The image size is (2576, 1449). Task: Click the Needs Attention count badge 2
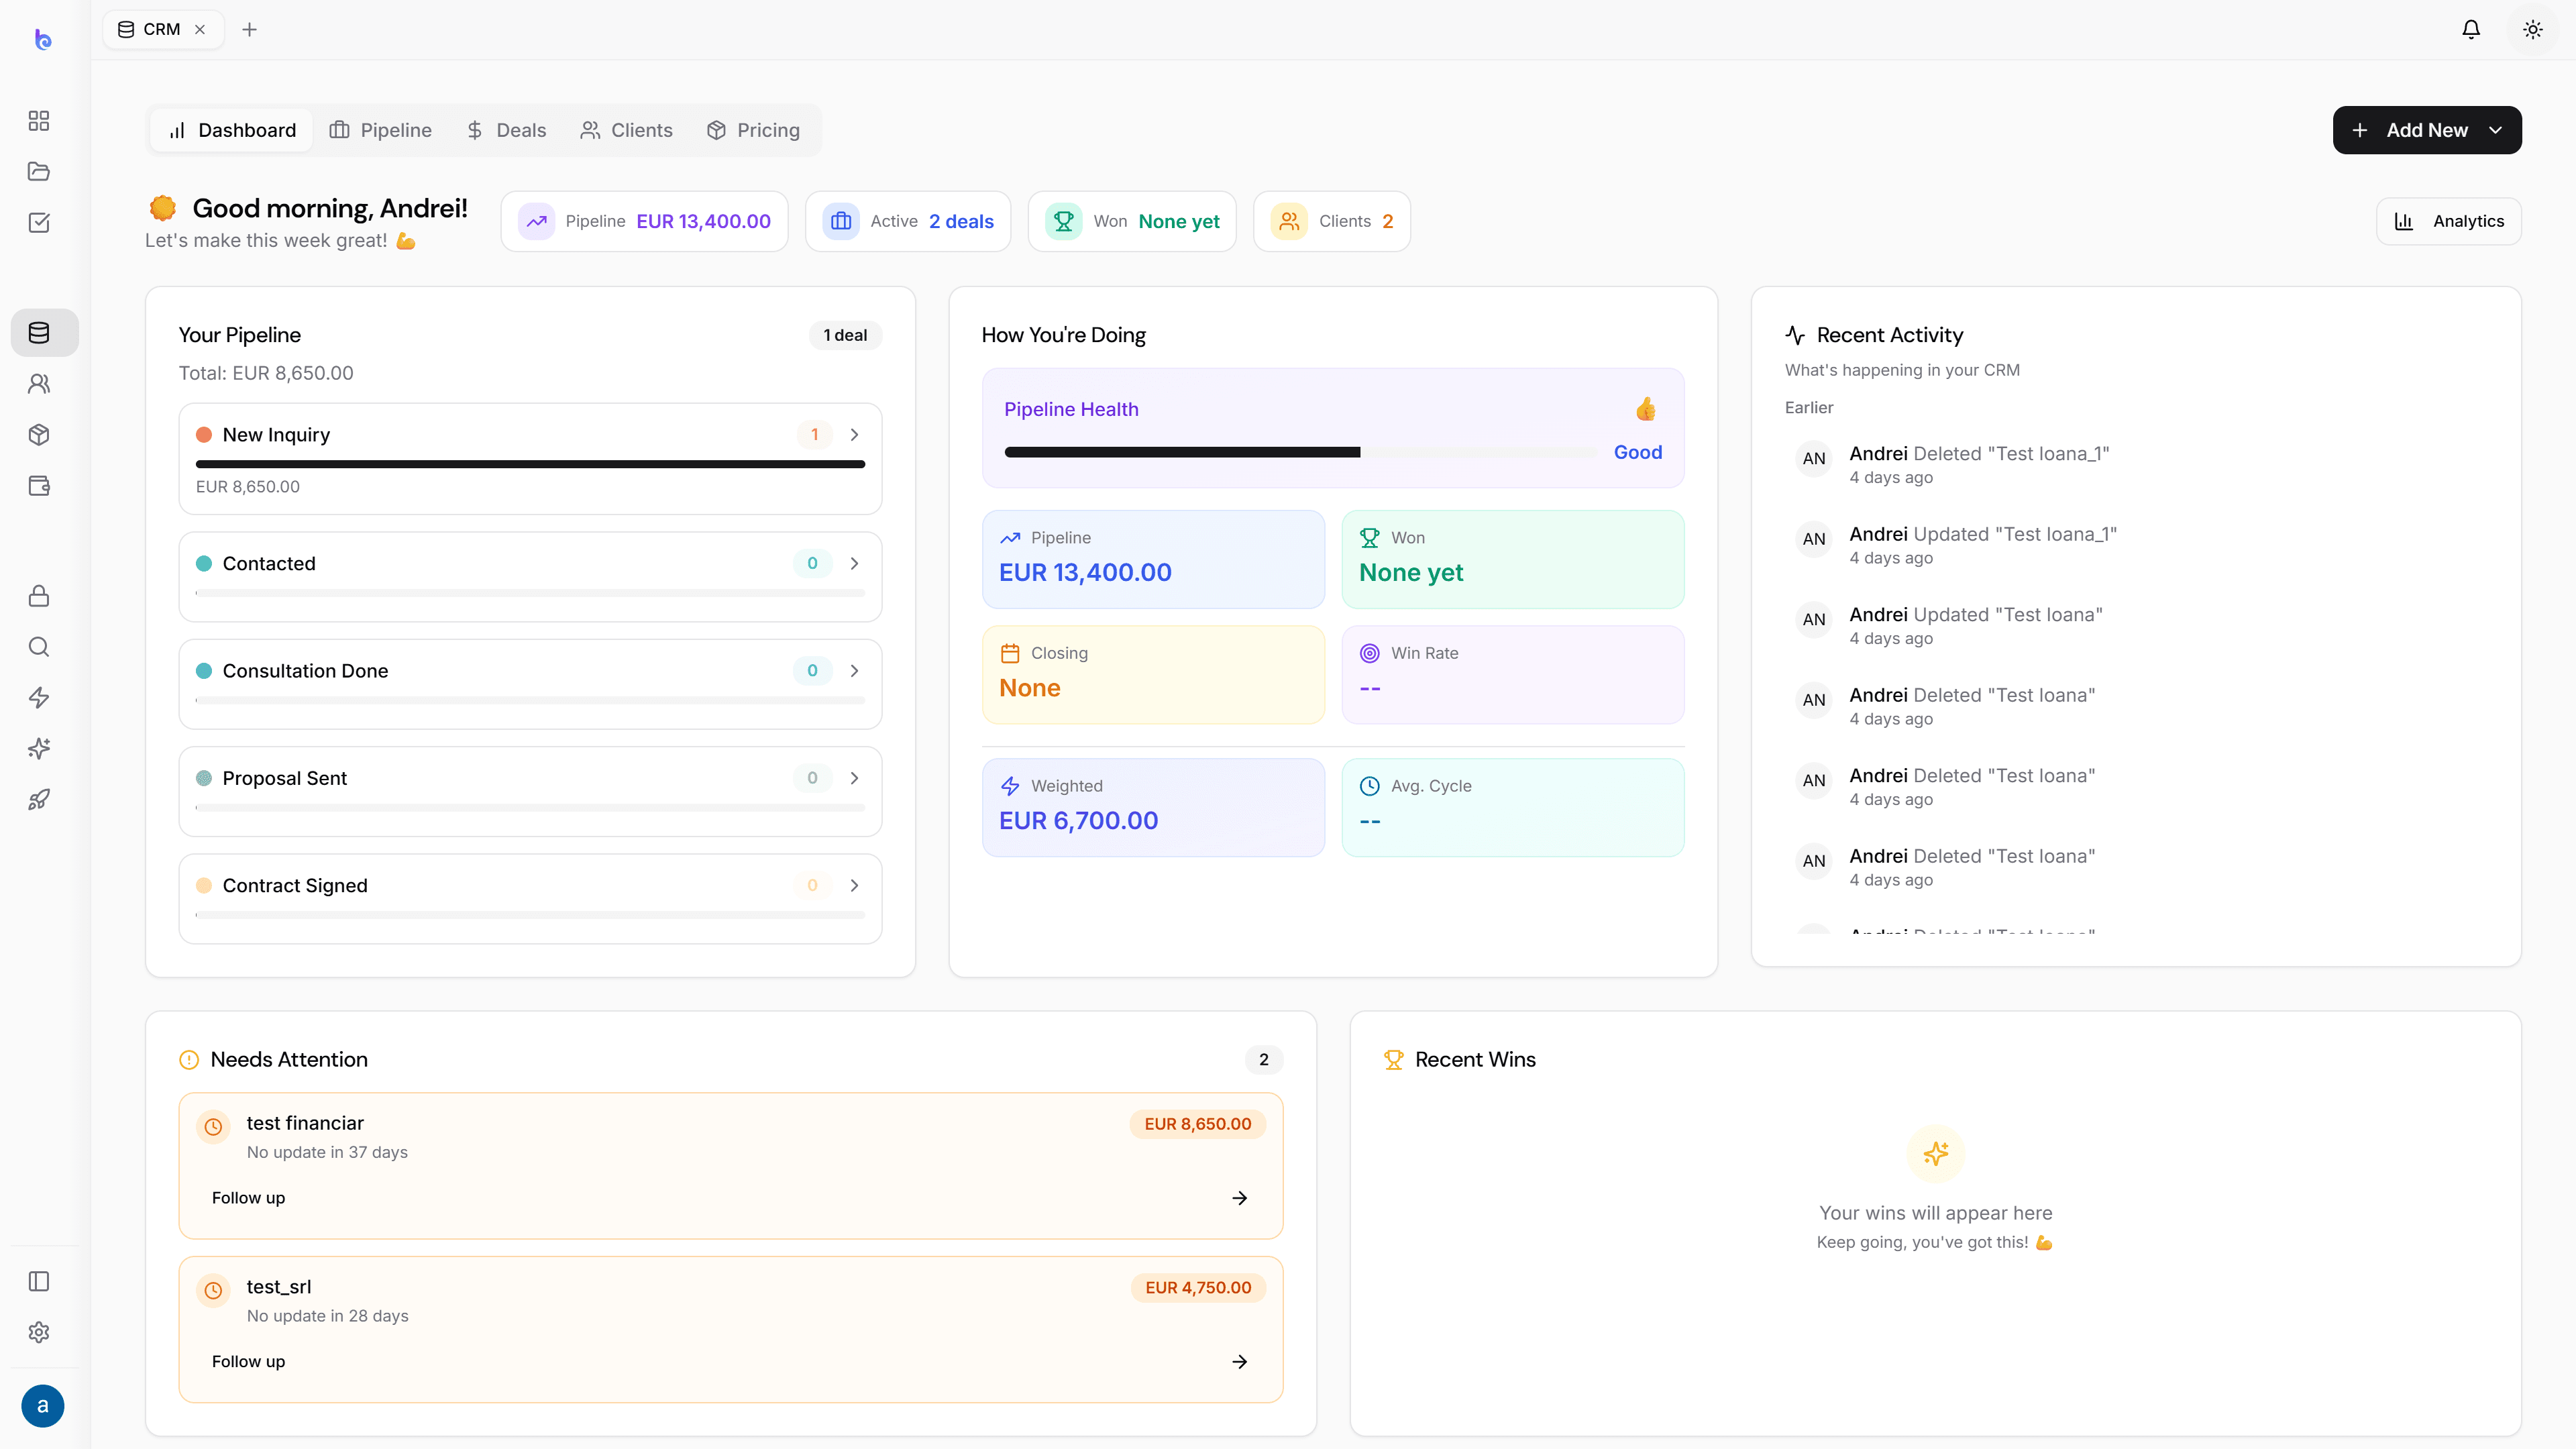tap(1264, 1059)
